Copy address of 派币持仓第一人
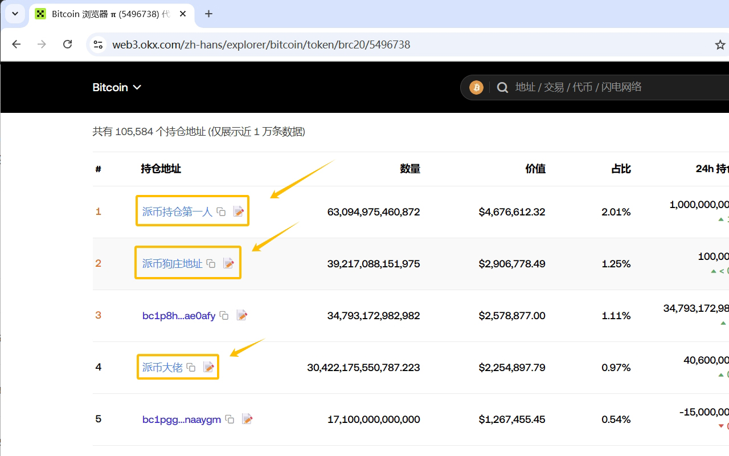Image resolution: width=729 pixels, height=456 pixels. click(x=221, y=212)
